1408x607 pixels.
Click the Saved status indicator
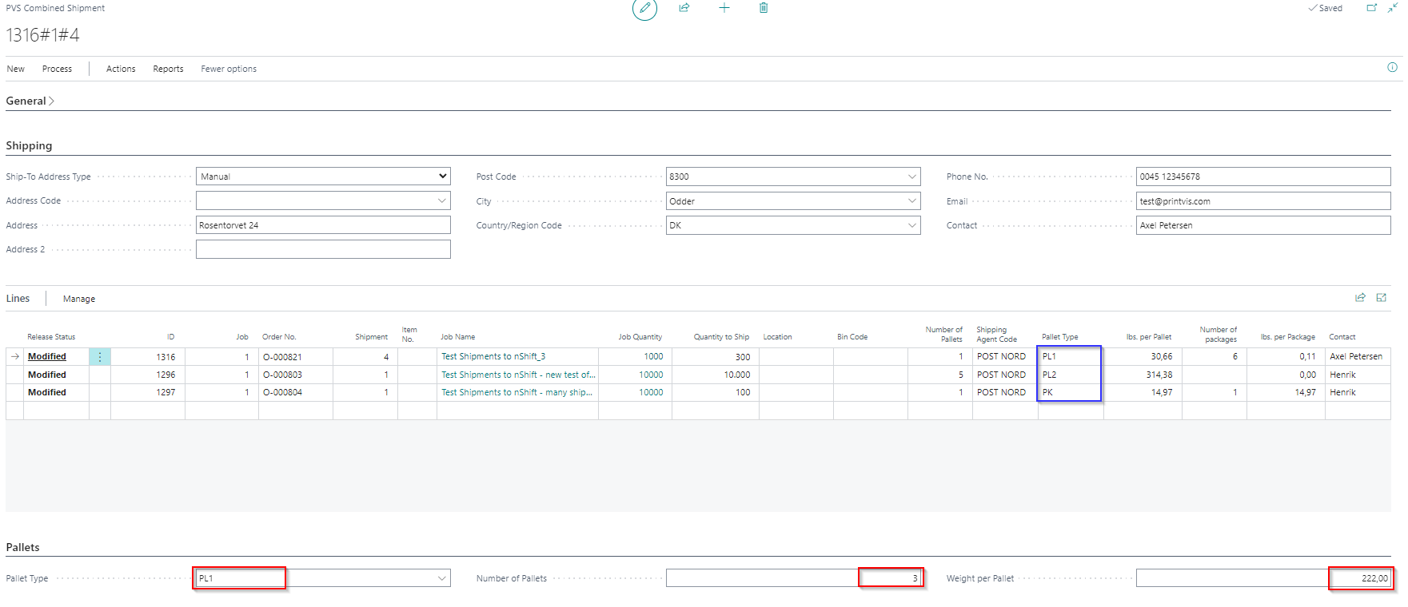point(1325,8)
